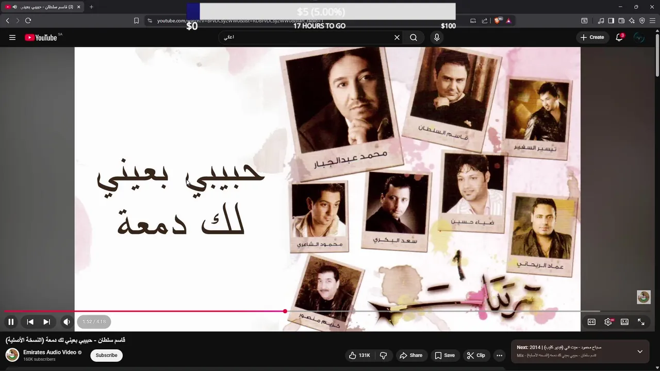Open the player settings gear
The width and height of the screenshot is (660, 371).
608,322
